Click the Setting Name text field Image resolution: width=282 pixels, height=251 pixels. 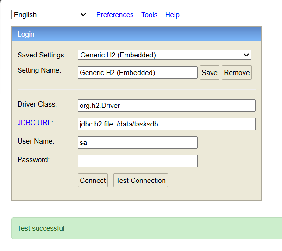[138, 73]
